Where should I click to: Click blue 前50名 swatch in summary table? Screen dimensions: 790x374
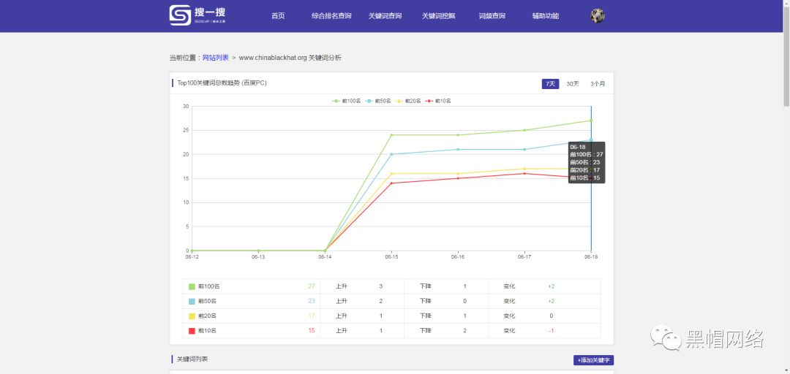click(x=192, y=301)
